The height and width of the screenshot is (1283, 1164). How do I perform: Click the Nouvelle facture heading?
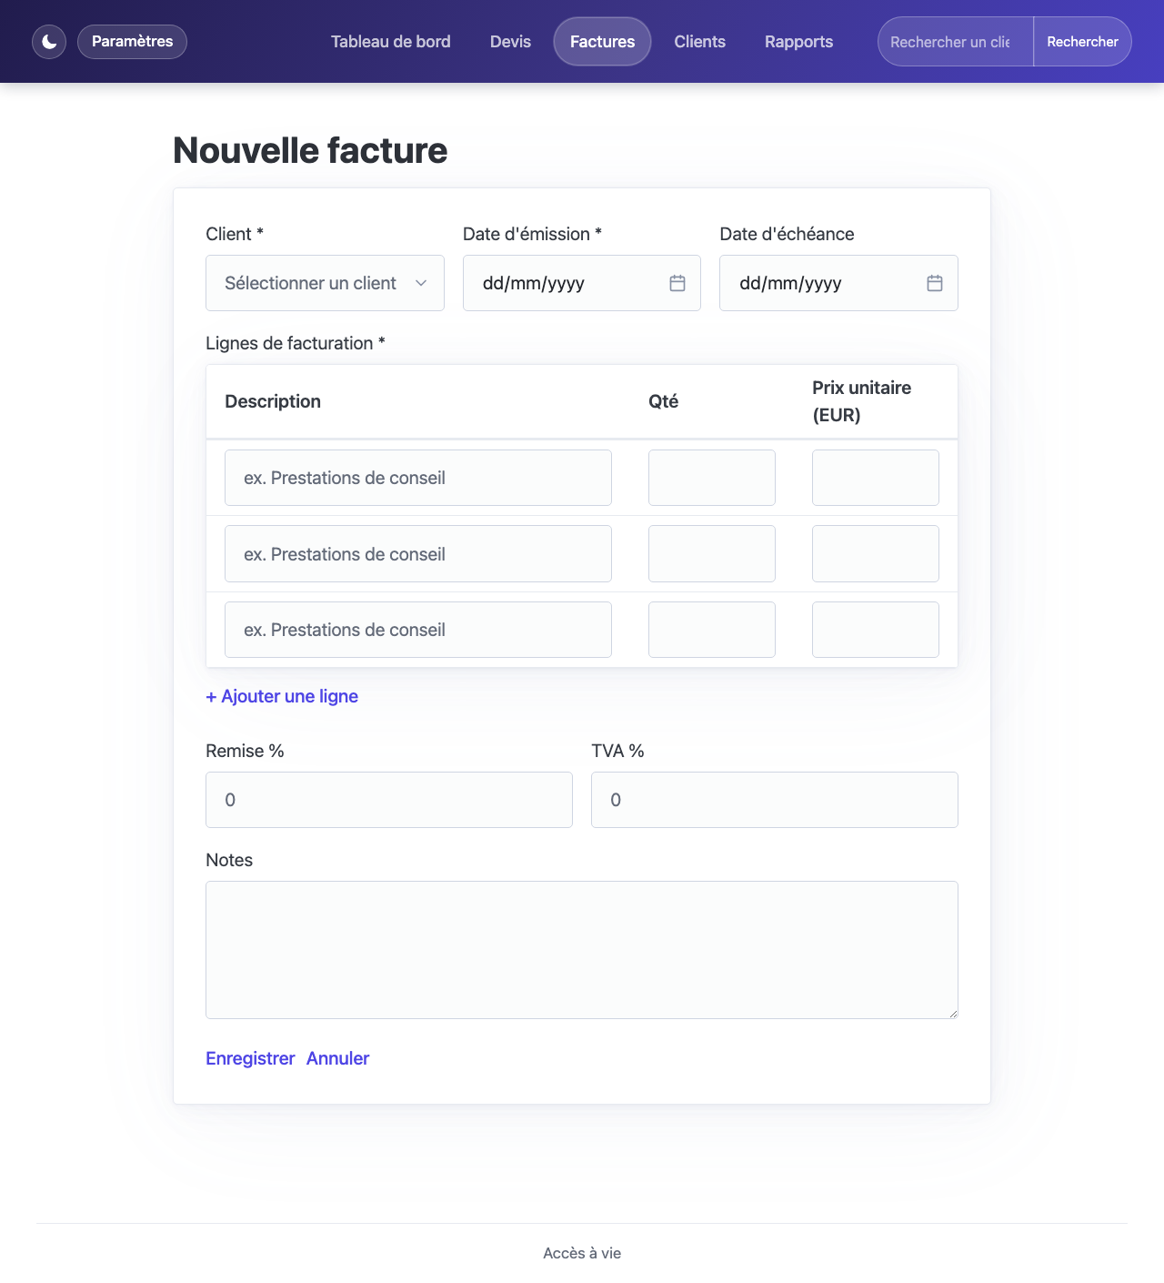(310, 150)
